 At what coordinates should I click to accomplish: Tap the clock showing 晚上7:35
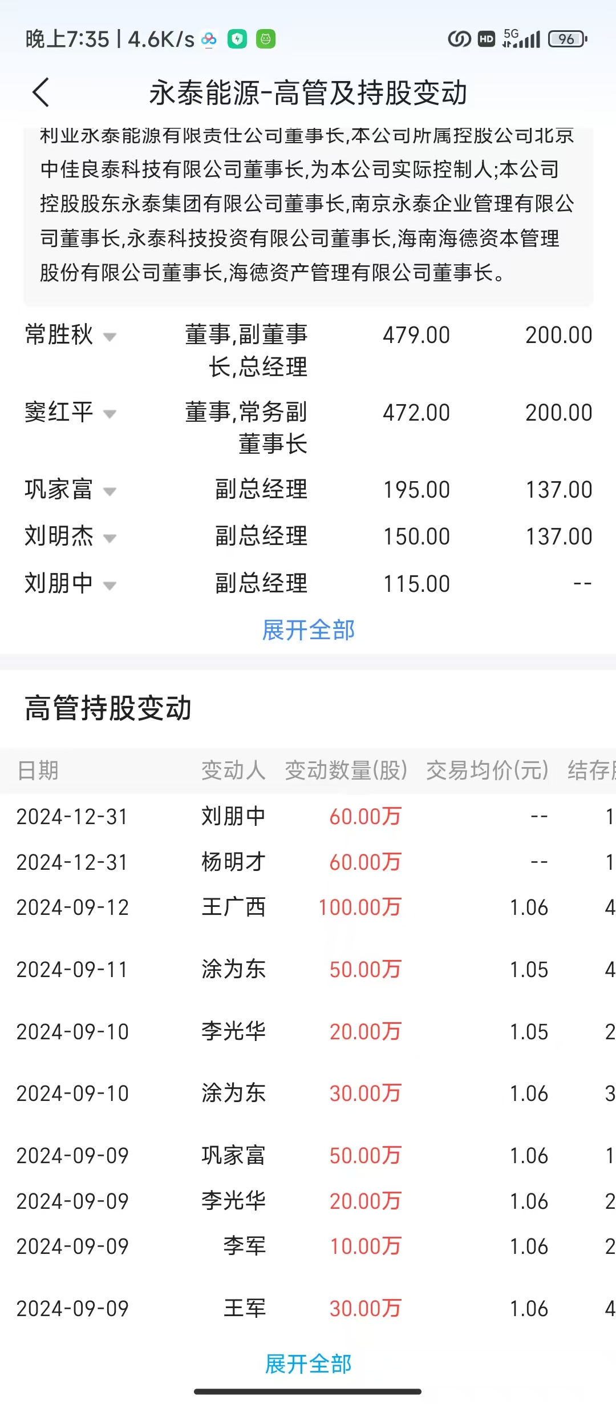point(67,39)
